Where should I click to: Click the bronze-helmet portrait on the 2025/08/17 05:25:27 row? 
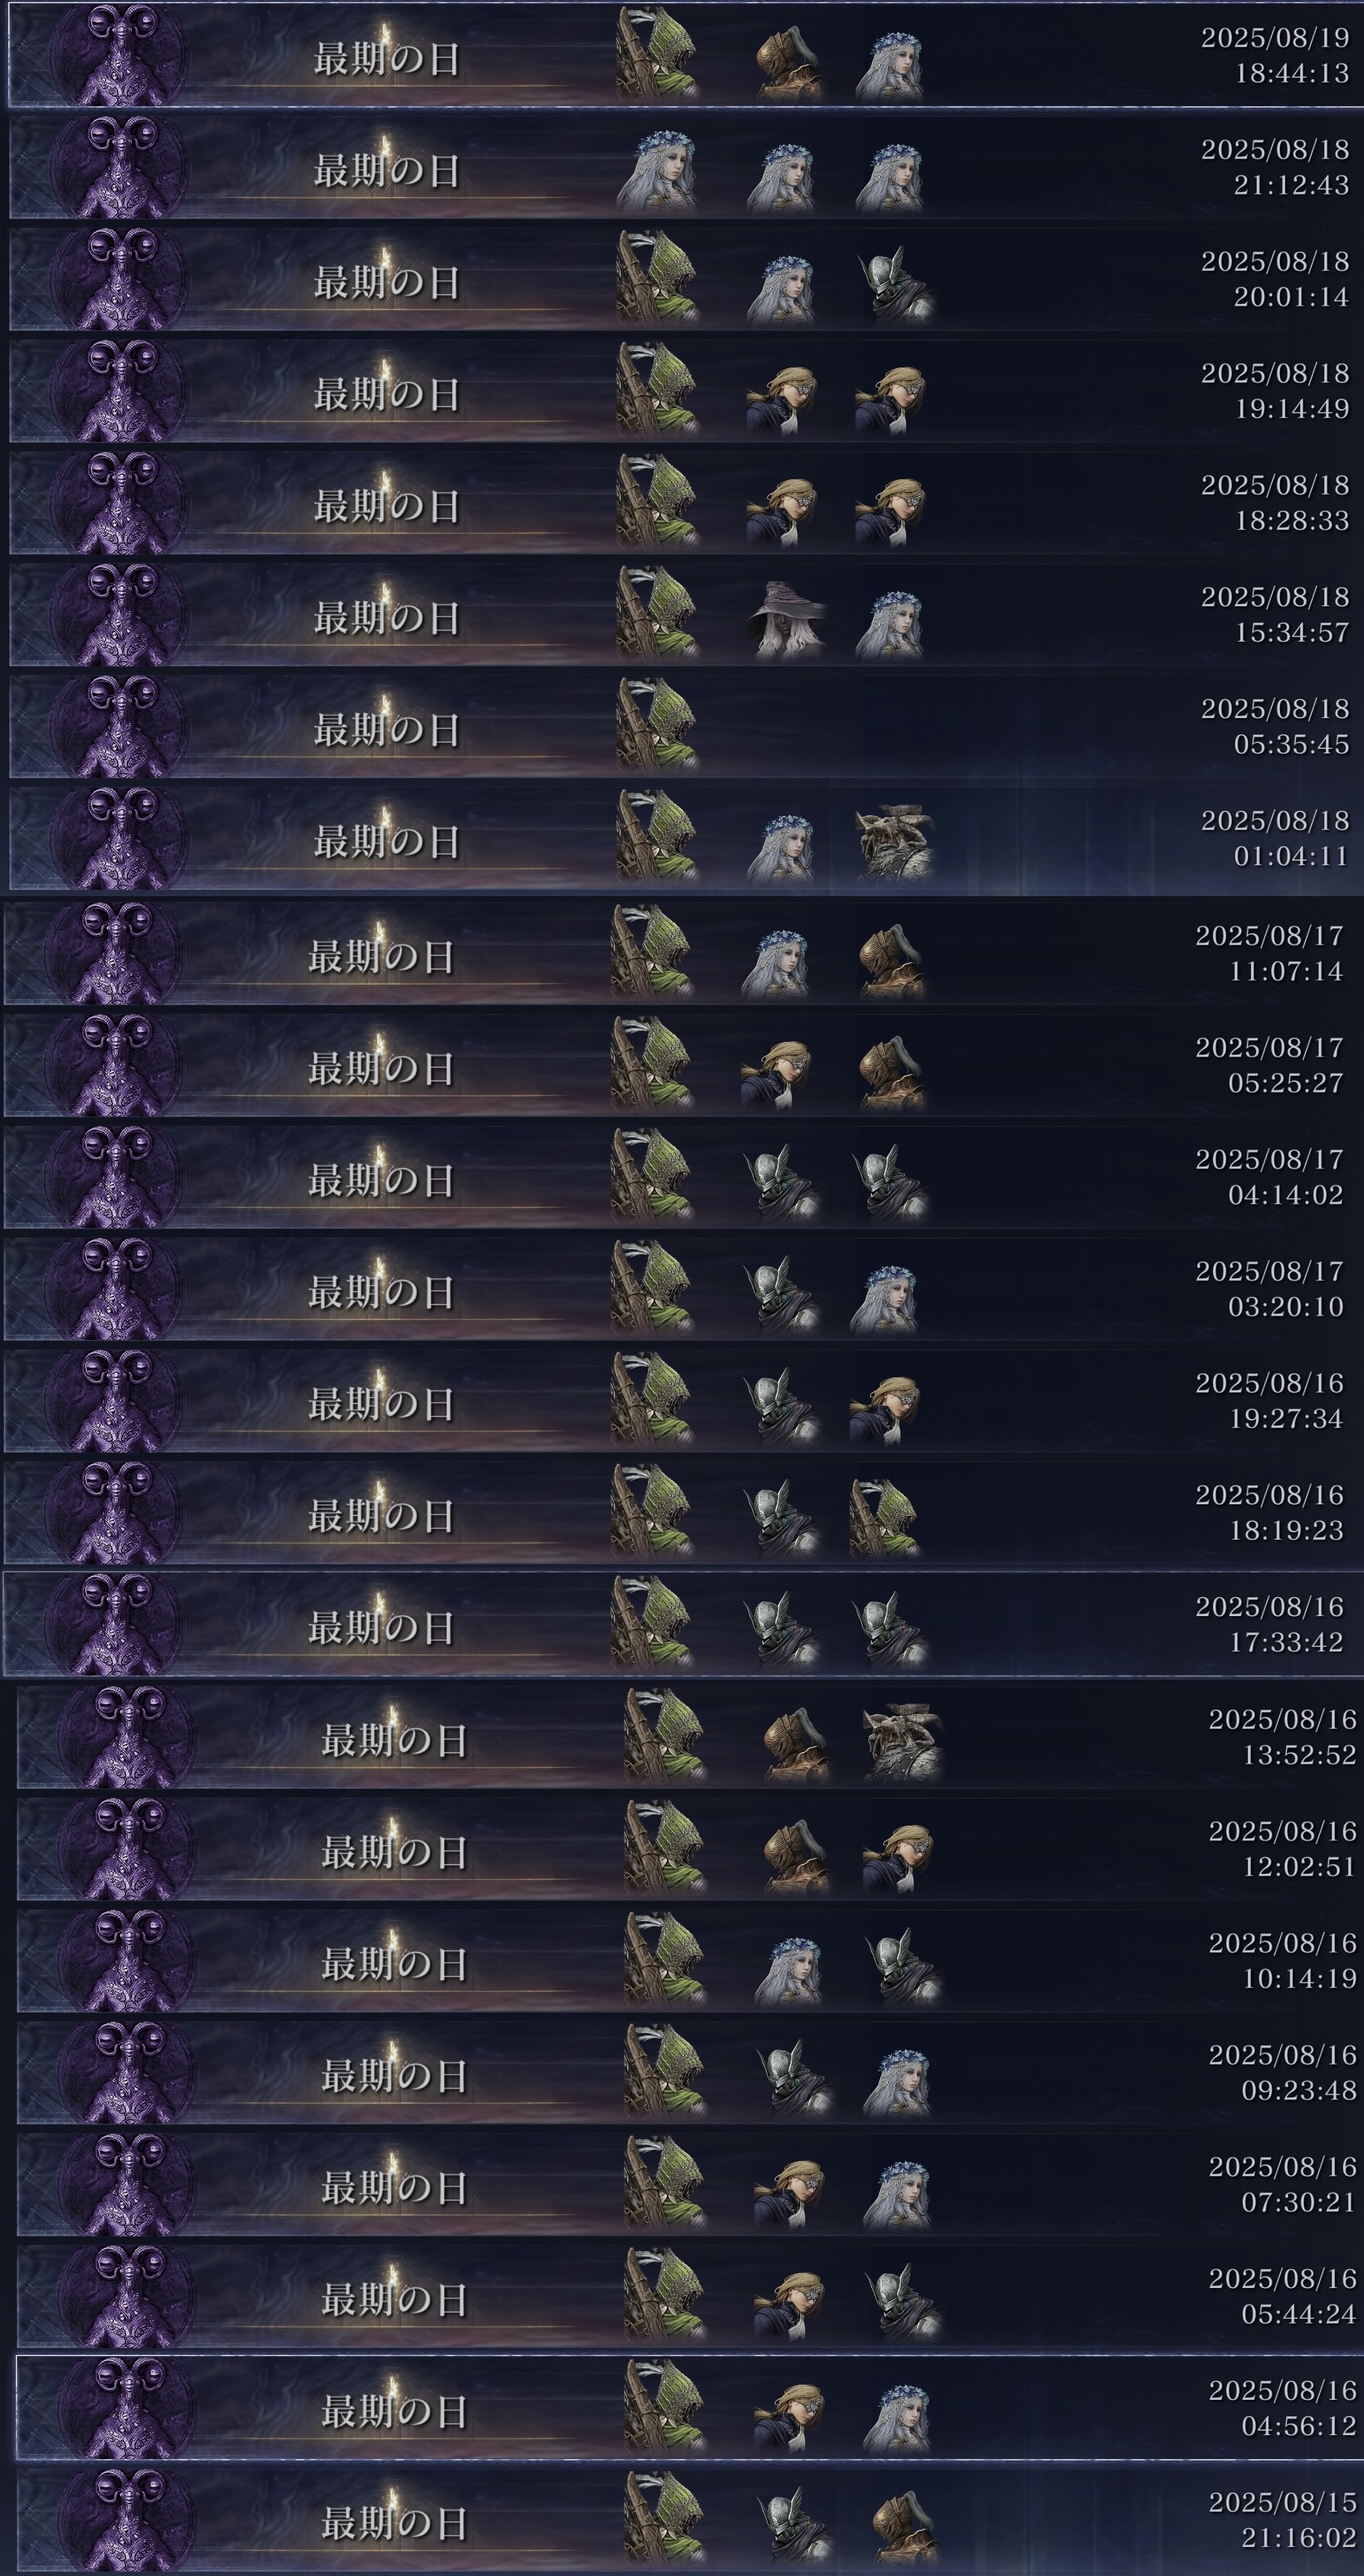pyautogui.click(x=892, y=1073)
